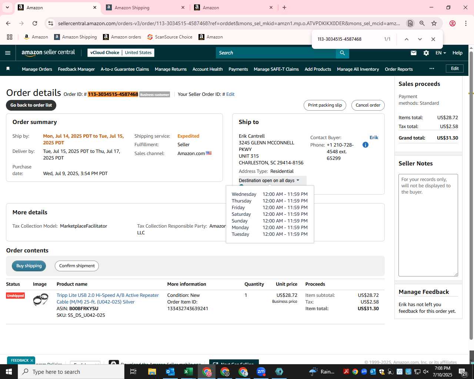Open Chrome three-dot menu
This screenshot has width=474, height=379.
[x=466, y=23]
